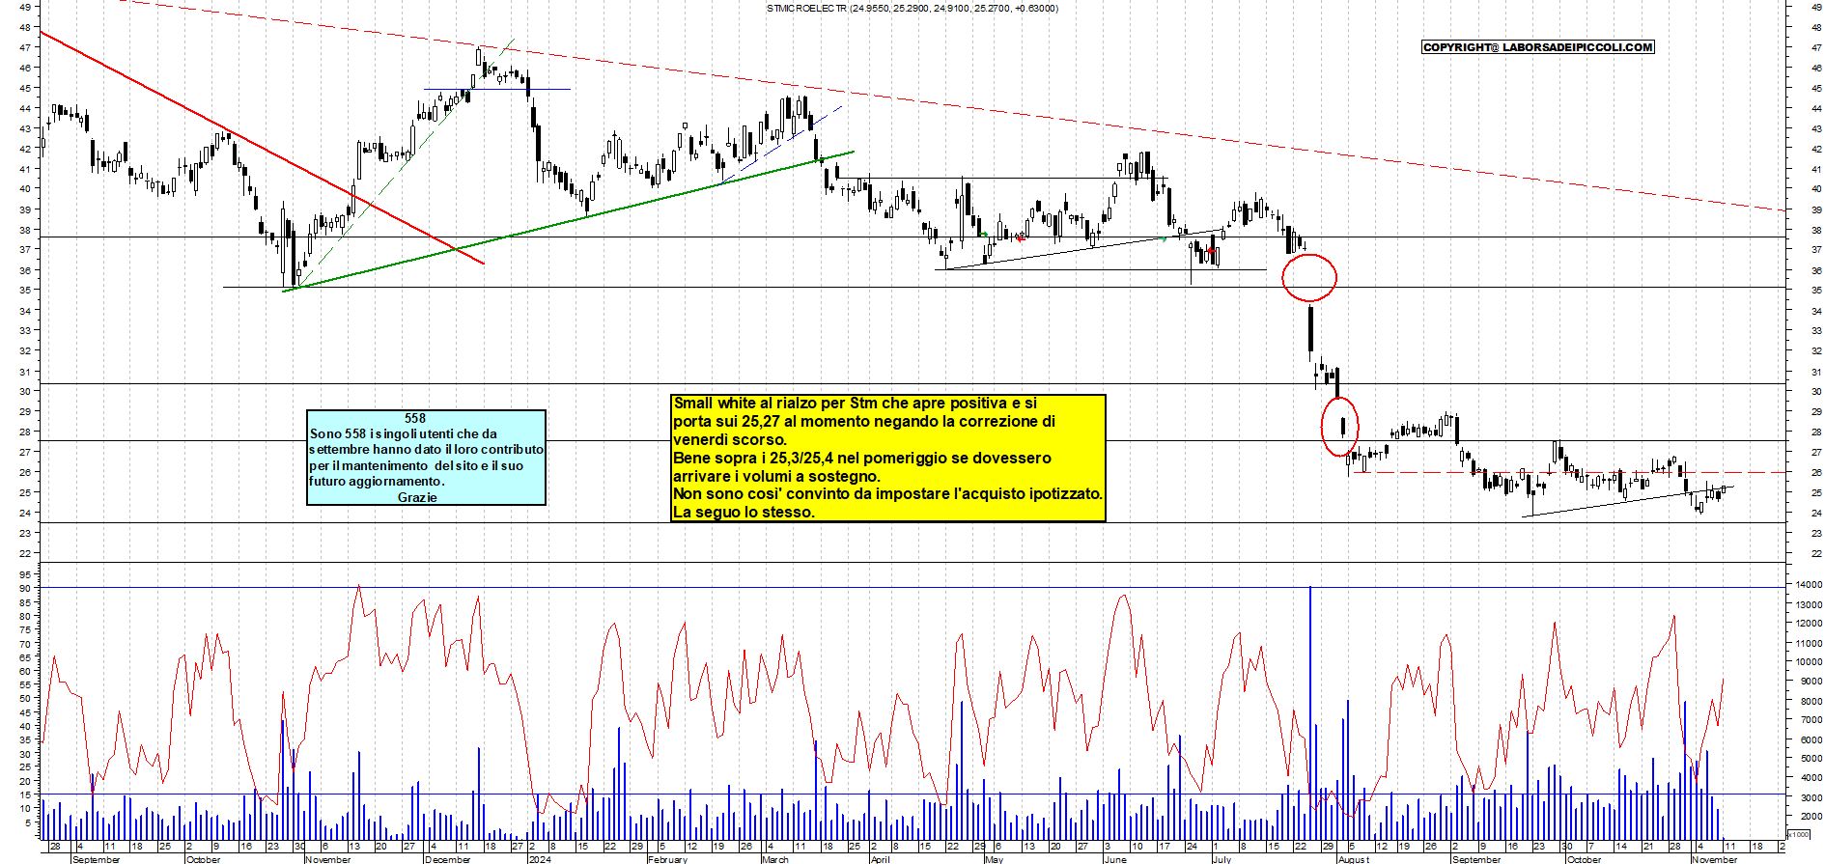Click the 6000 volume scale value
The image size is (1825, 864).
(1811, 740)
